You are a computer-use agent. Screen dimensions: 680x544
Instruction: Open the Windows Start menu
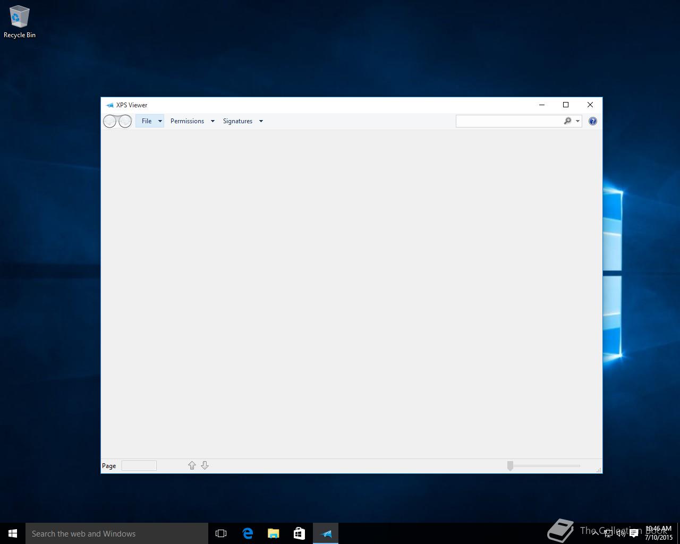click(x=13, y=533)
